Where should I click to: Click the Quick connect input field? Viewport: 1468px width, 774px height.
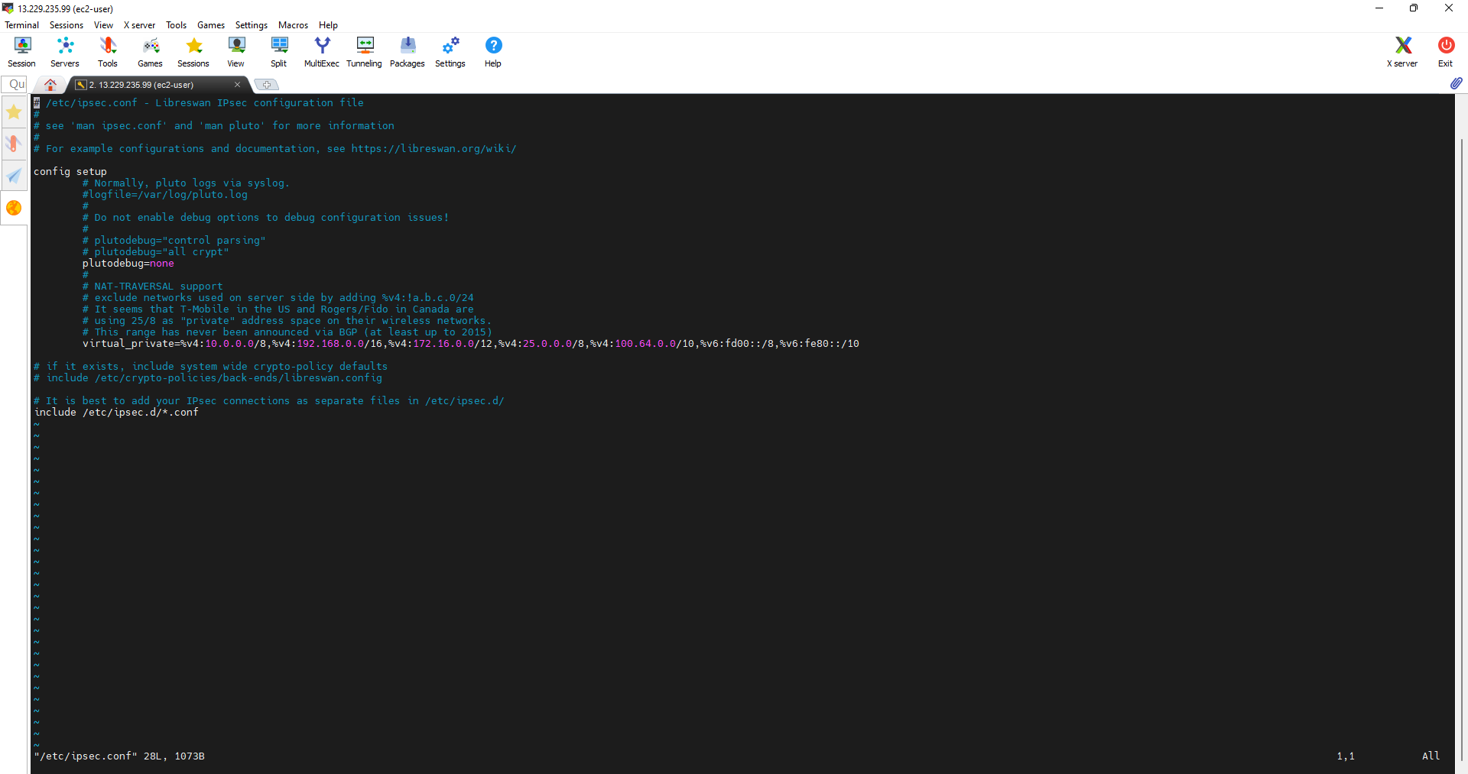click(x=15, y=84)
